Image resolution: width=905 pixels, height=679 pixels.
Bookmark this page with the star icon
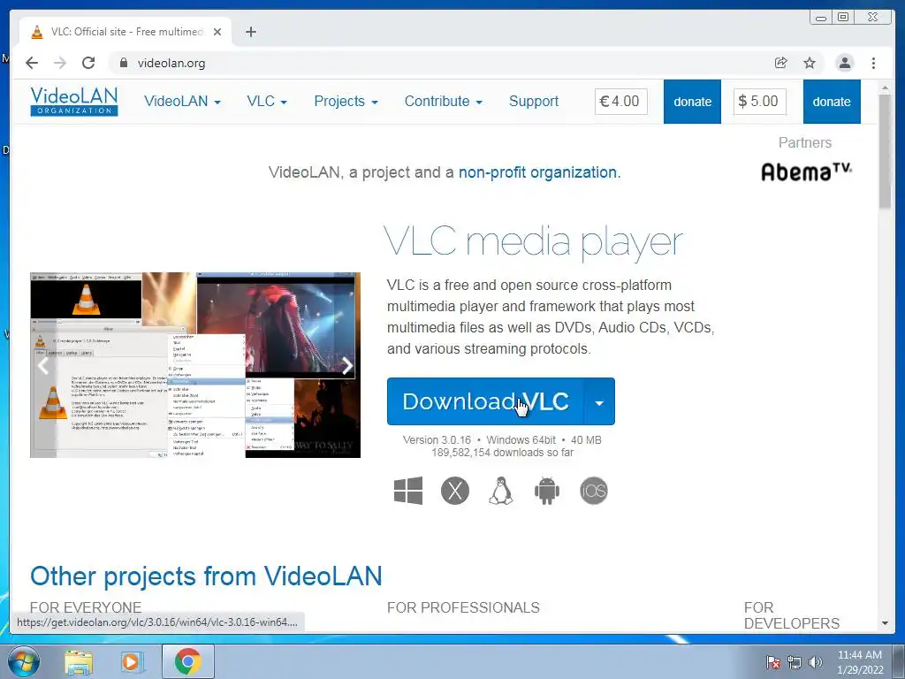tap(810, 63)
